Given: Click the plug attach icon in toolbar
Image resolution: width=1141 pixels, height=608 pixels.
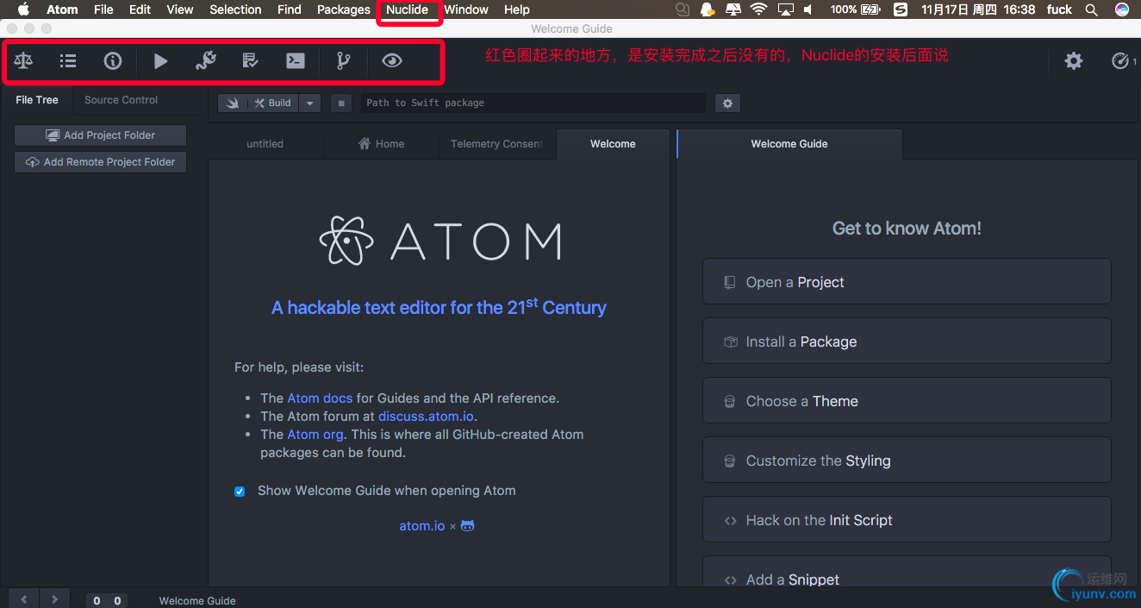Looking at the screenshot, I should [205, 61].
